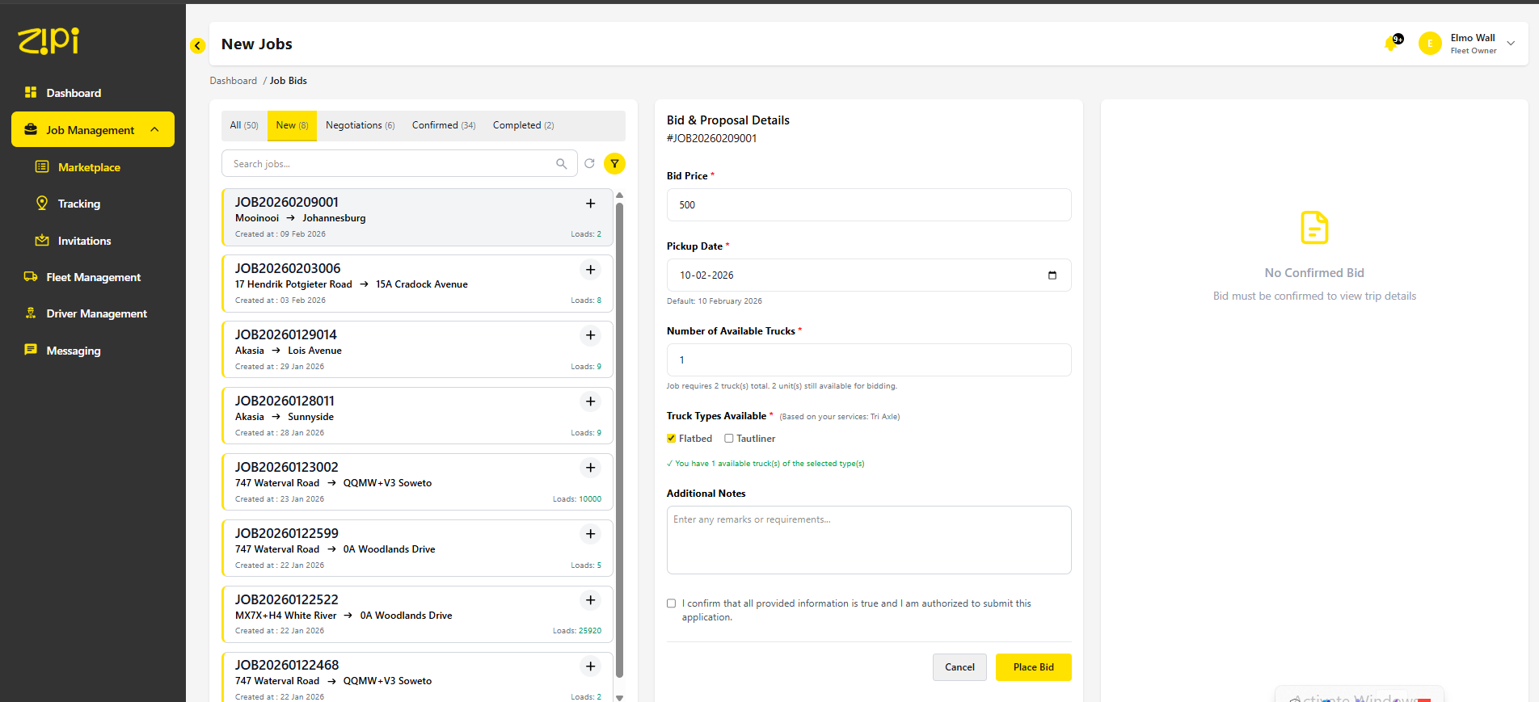
Task: Expand job JOB20260129014 with plus icon
Action: click(591, 335)
